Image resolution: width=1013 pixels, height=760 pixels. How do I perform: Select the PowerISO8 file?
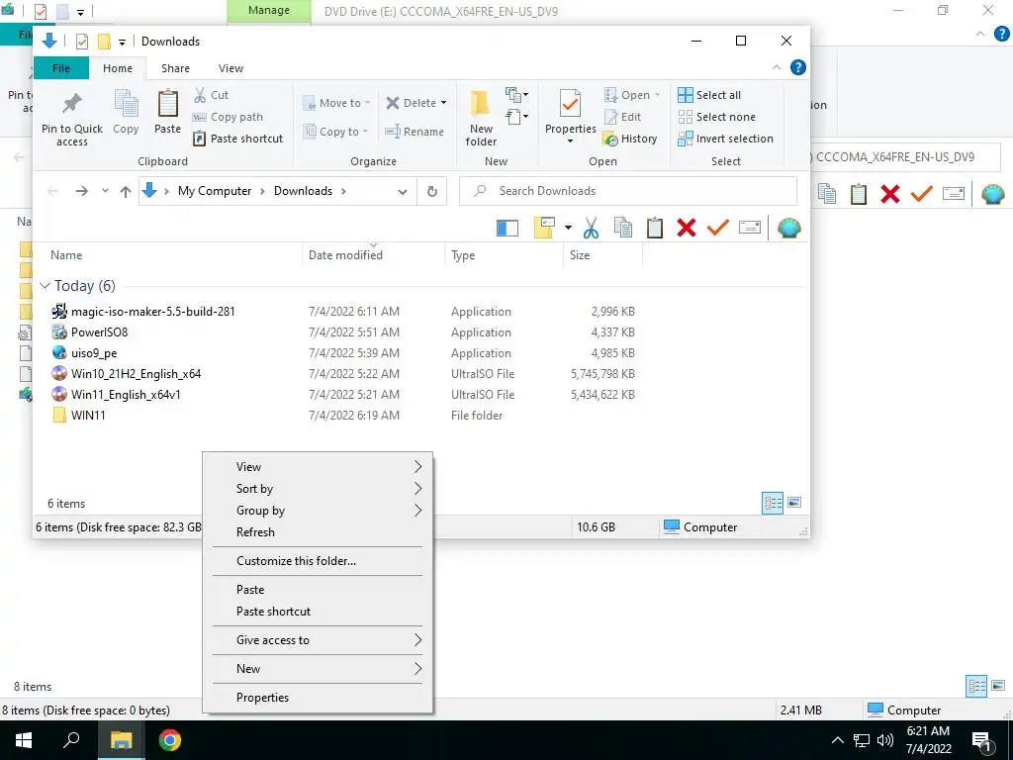pos(99,332)
